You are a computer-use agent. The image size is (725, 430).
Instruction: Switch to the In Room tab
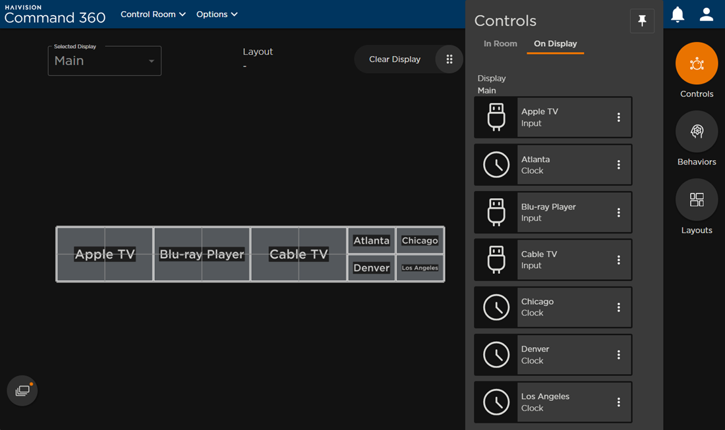[x=500, y=43]
